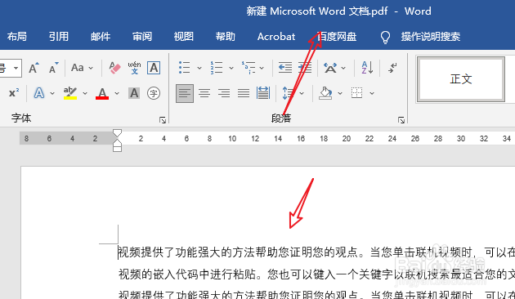Expand the borders dropdown arrow

click(x=372, y=94)
